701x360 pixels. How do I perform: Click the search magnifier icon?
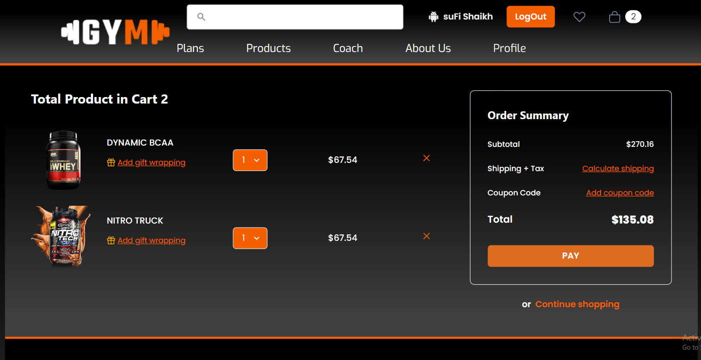pyautogui.click(x=201, y=17)
